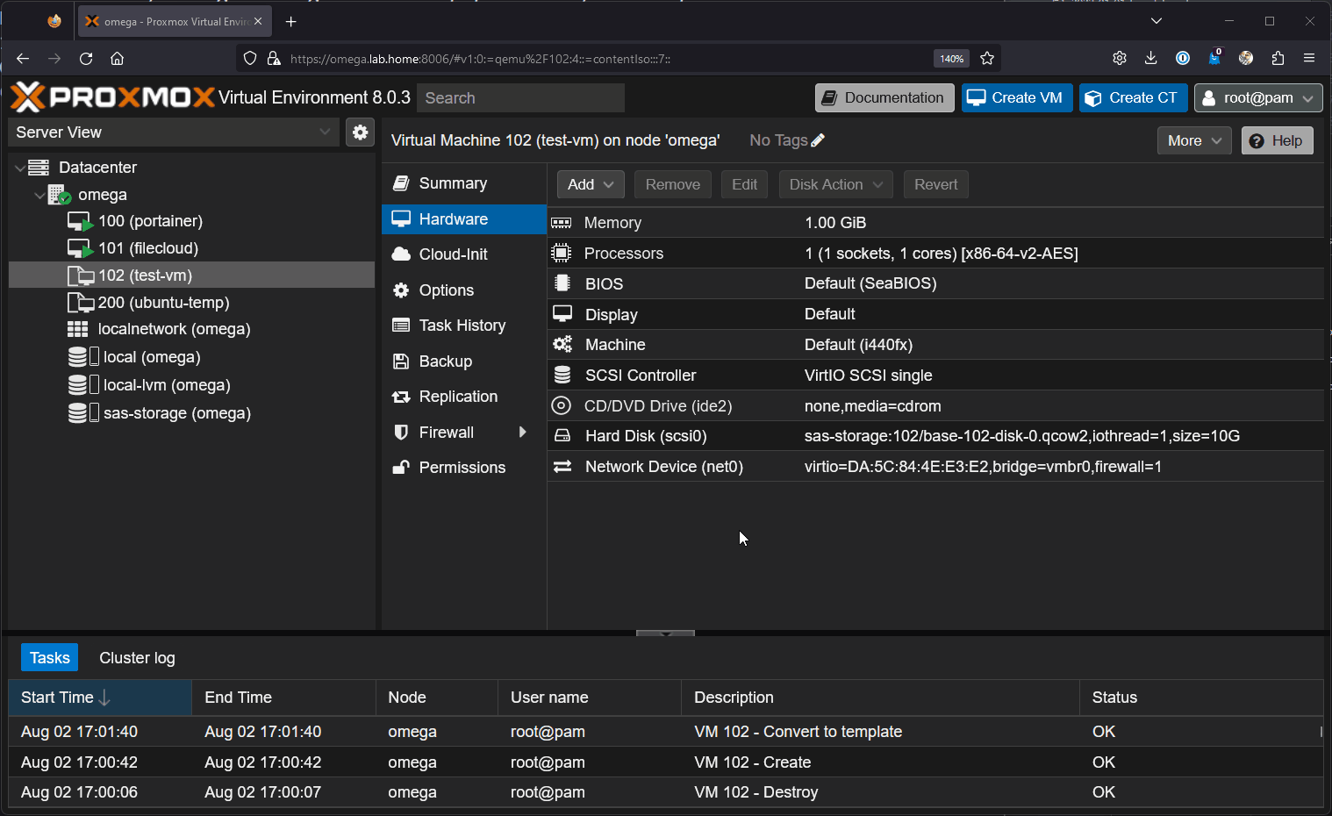The image size is (1332, 816).
Task: Collapse the Datacenter tree node
Action: 20,168
